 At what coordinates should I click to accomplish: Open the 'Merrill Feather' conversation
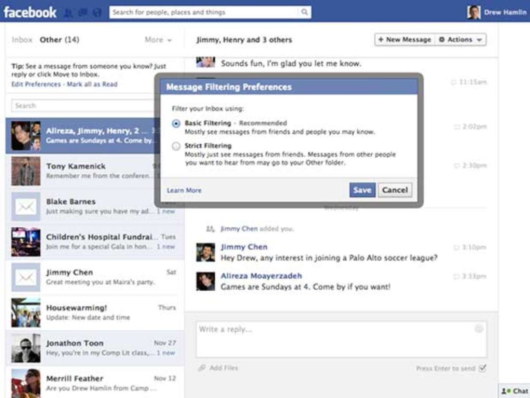click(x=95, y=382)
